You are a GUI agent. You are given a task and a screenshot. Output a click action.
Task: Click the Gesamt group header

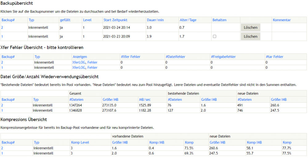75,93
